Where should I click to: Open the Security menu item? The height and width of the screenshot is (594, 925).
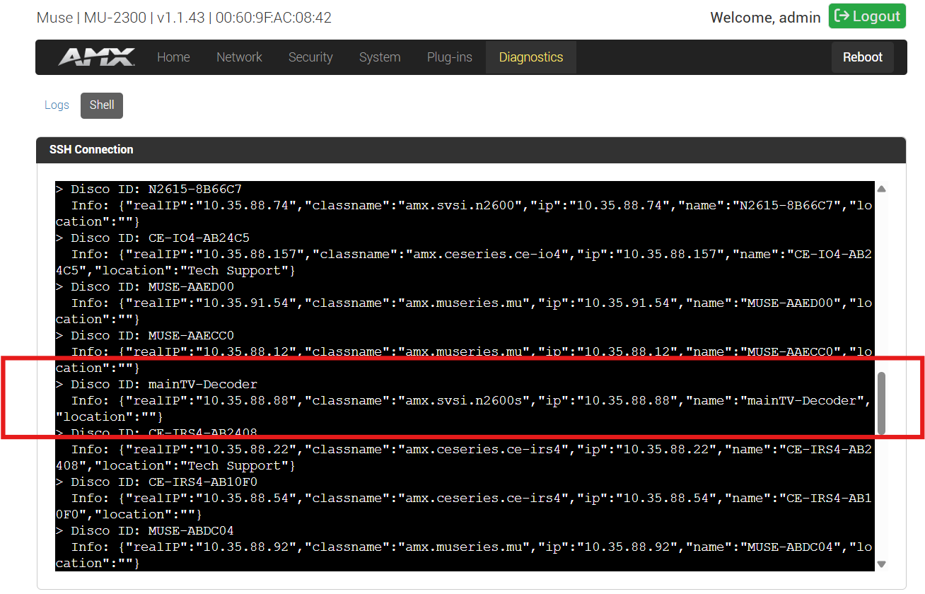pos(310,57)
